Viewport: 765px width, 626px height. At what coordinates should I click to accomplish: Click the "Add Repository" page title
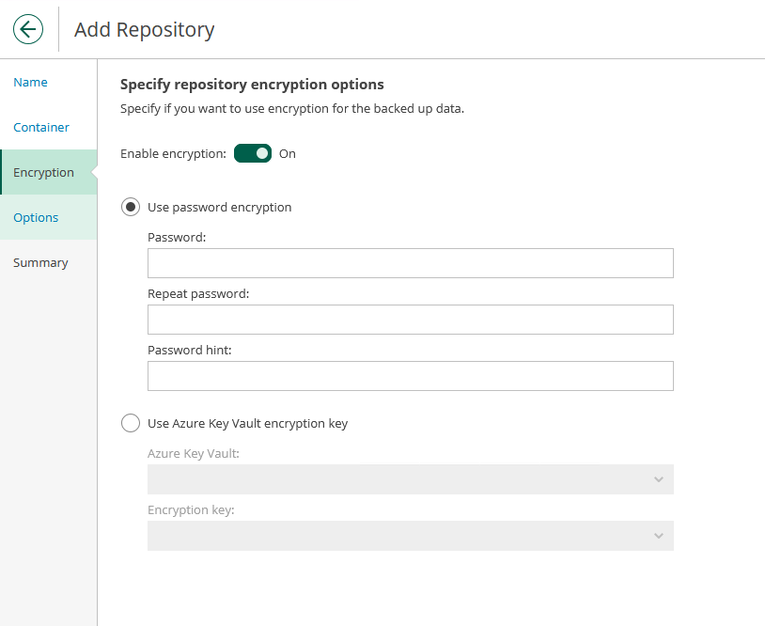tap(144, 30)
